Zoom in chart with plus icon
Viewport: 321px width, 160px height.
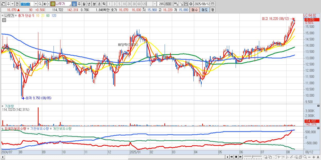(x=314, y=157)
